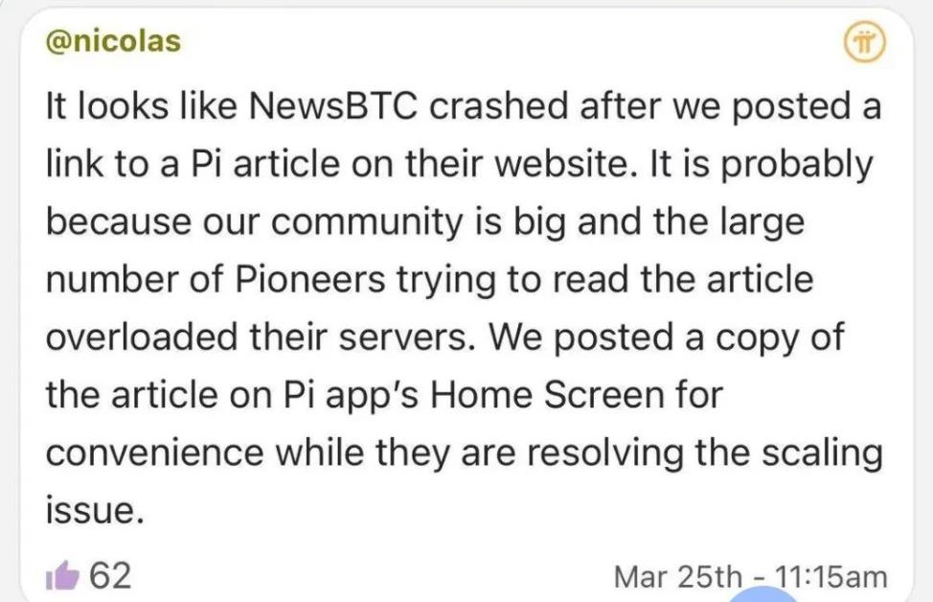The height and width of the screenshot is (602, 933).
Task: Click the word "convenience" in the post
Action: click(x=155, y=453)
